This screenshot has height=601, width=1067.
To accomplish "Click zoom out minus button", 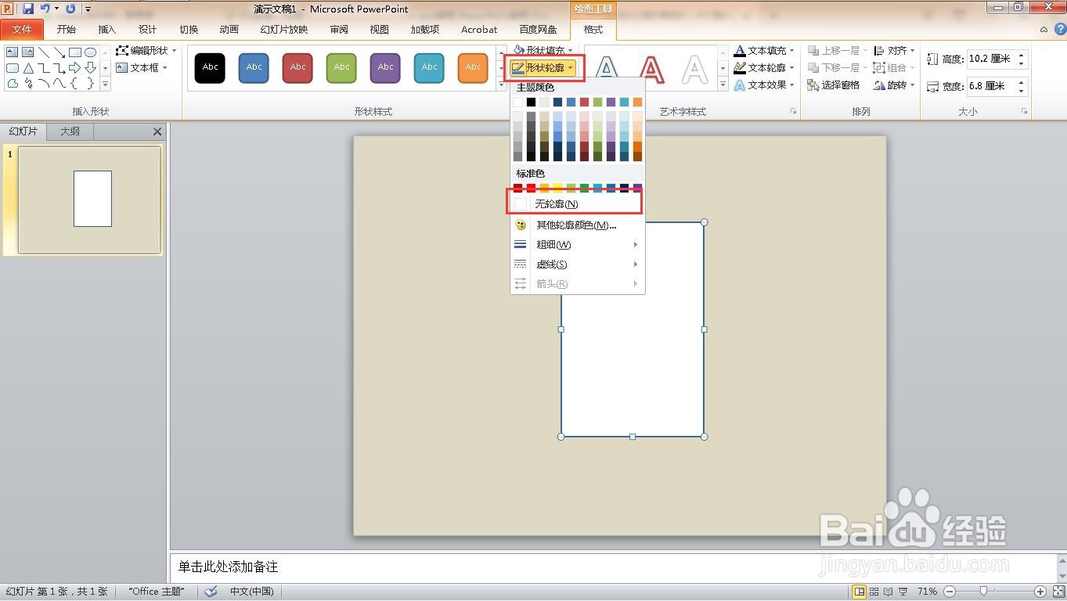I will point(950,592).
